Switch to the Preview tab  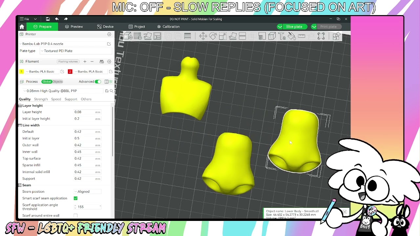(74, 27)
